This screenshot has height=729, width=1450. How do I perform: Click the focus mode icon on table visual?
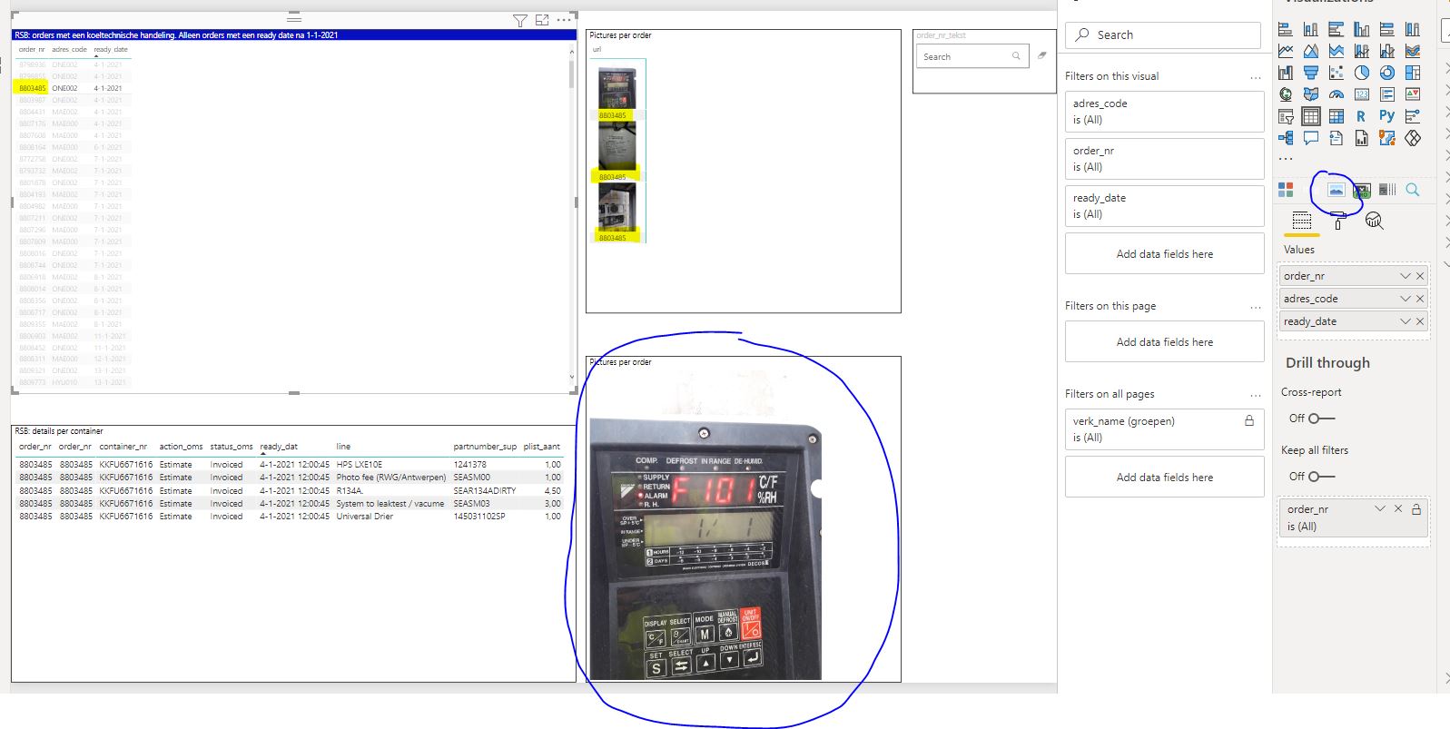(x=542, y=20)
